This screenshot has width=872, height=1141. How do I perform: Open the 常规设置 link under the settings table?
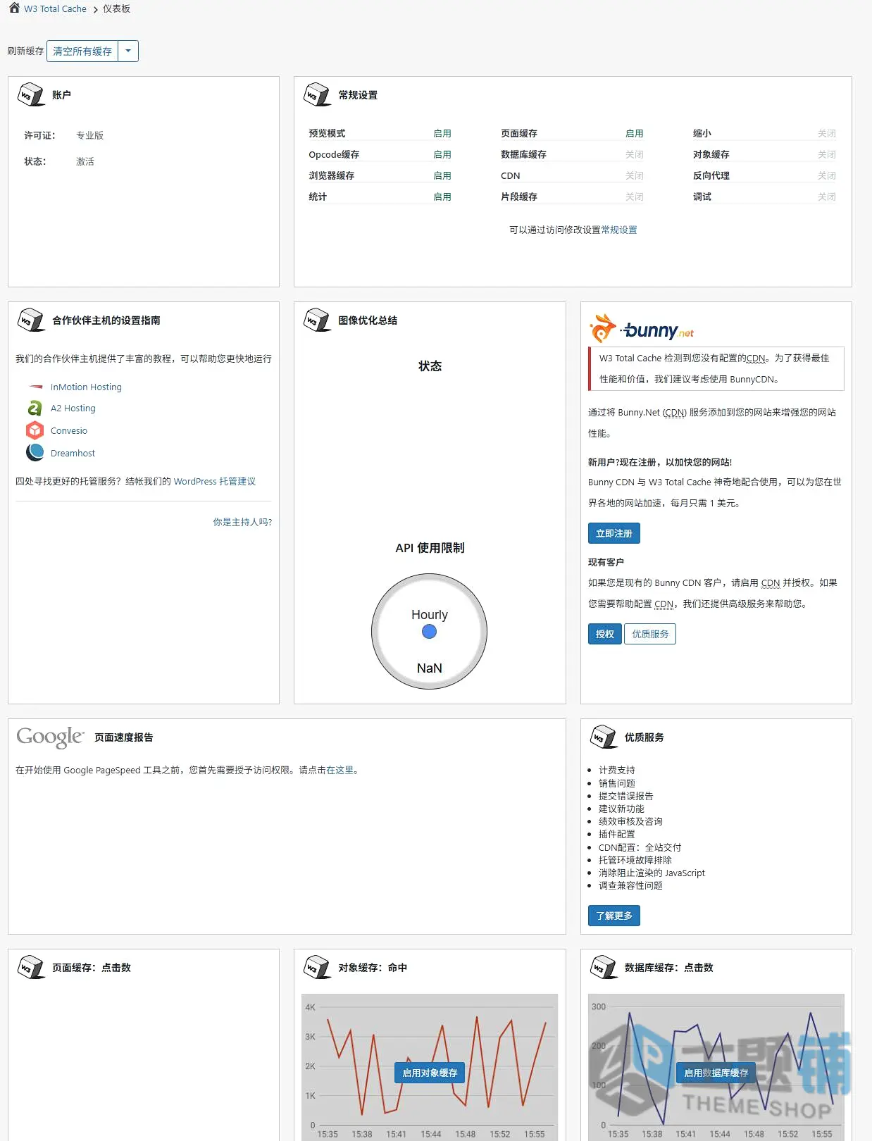click(x=619, y=230)
